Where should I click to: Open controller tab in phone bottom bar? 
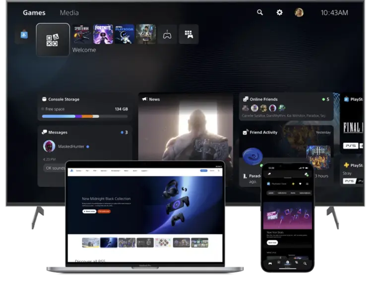click(x=270, y=263)
